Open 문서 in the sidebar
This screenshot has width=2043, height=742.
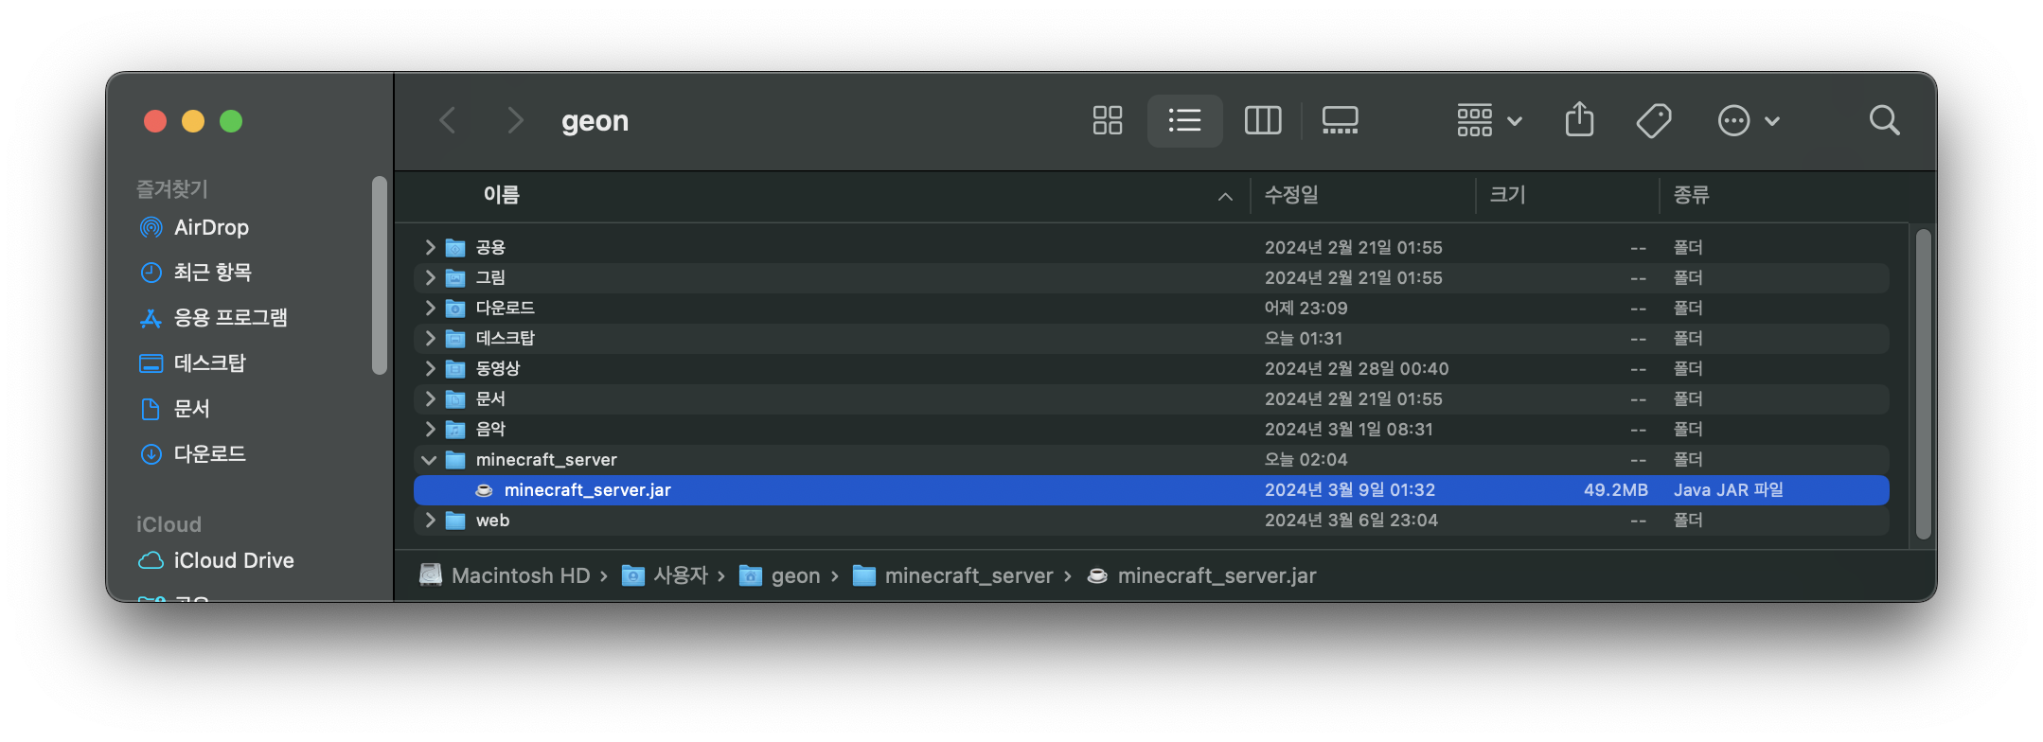(174, 409)
